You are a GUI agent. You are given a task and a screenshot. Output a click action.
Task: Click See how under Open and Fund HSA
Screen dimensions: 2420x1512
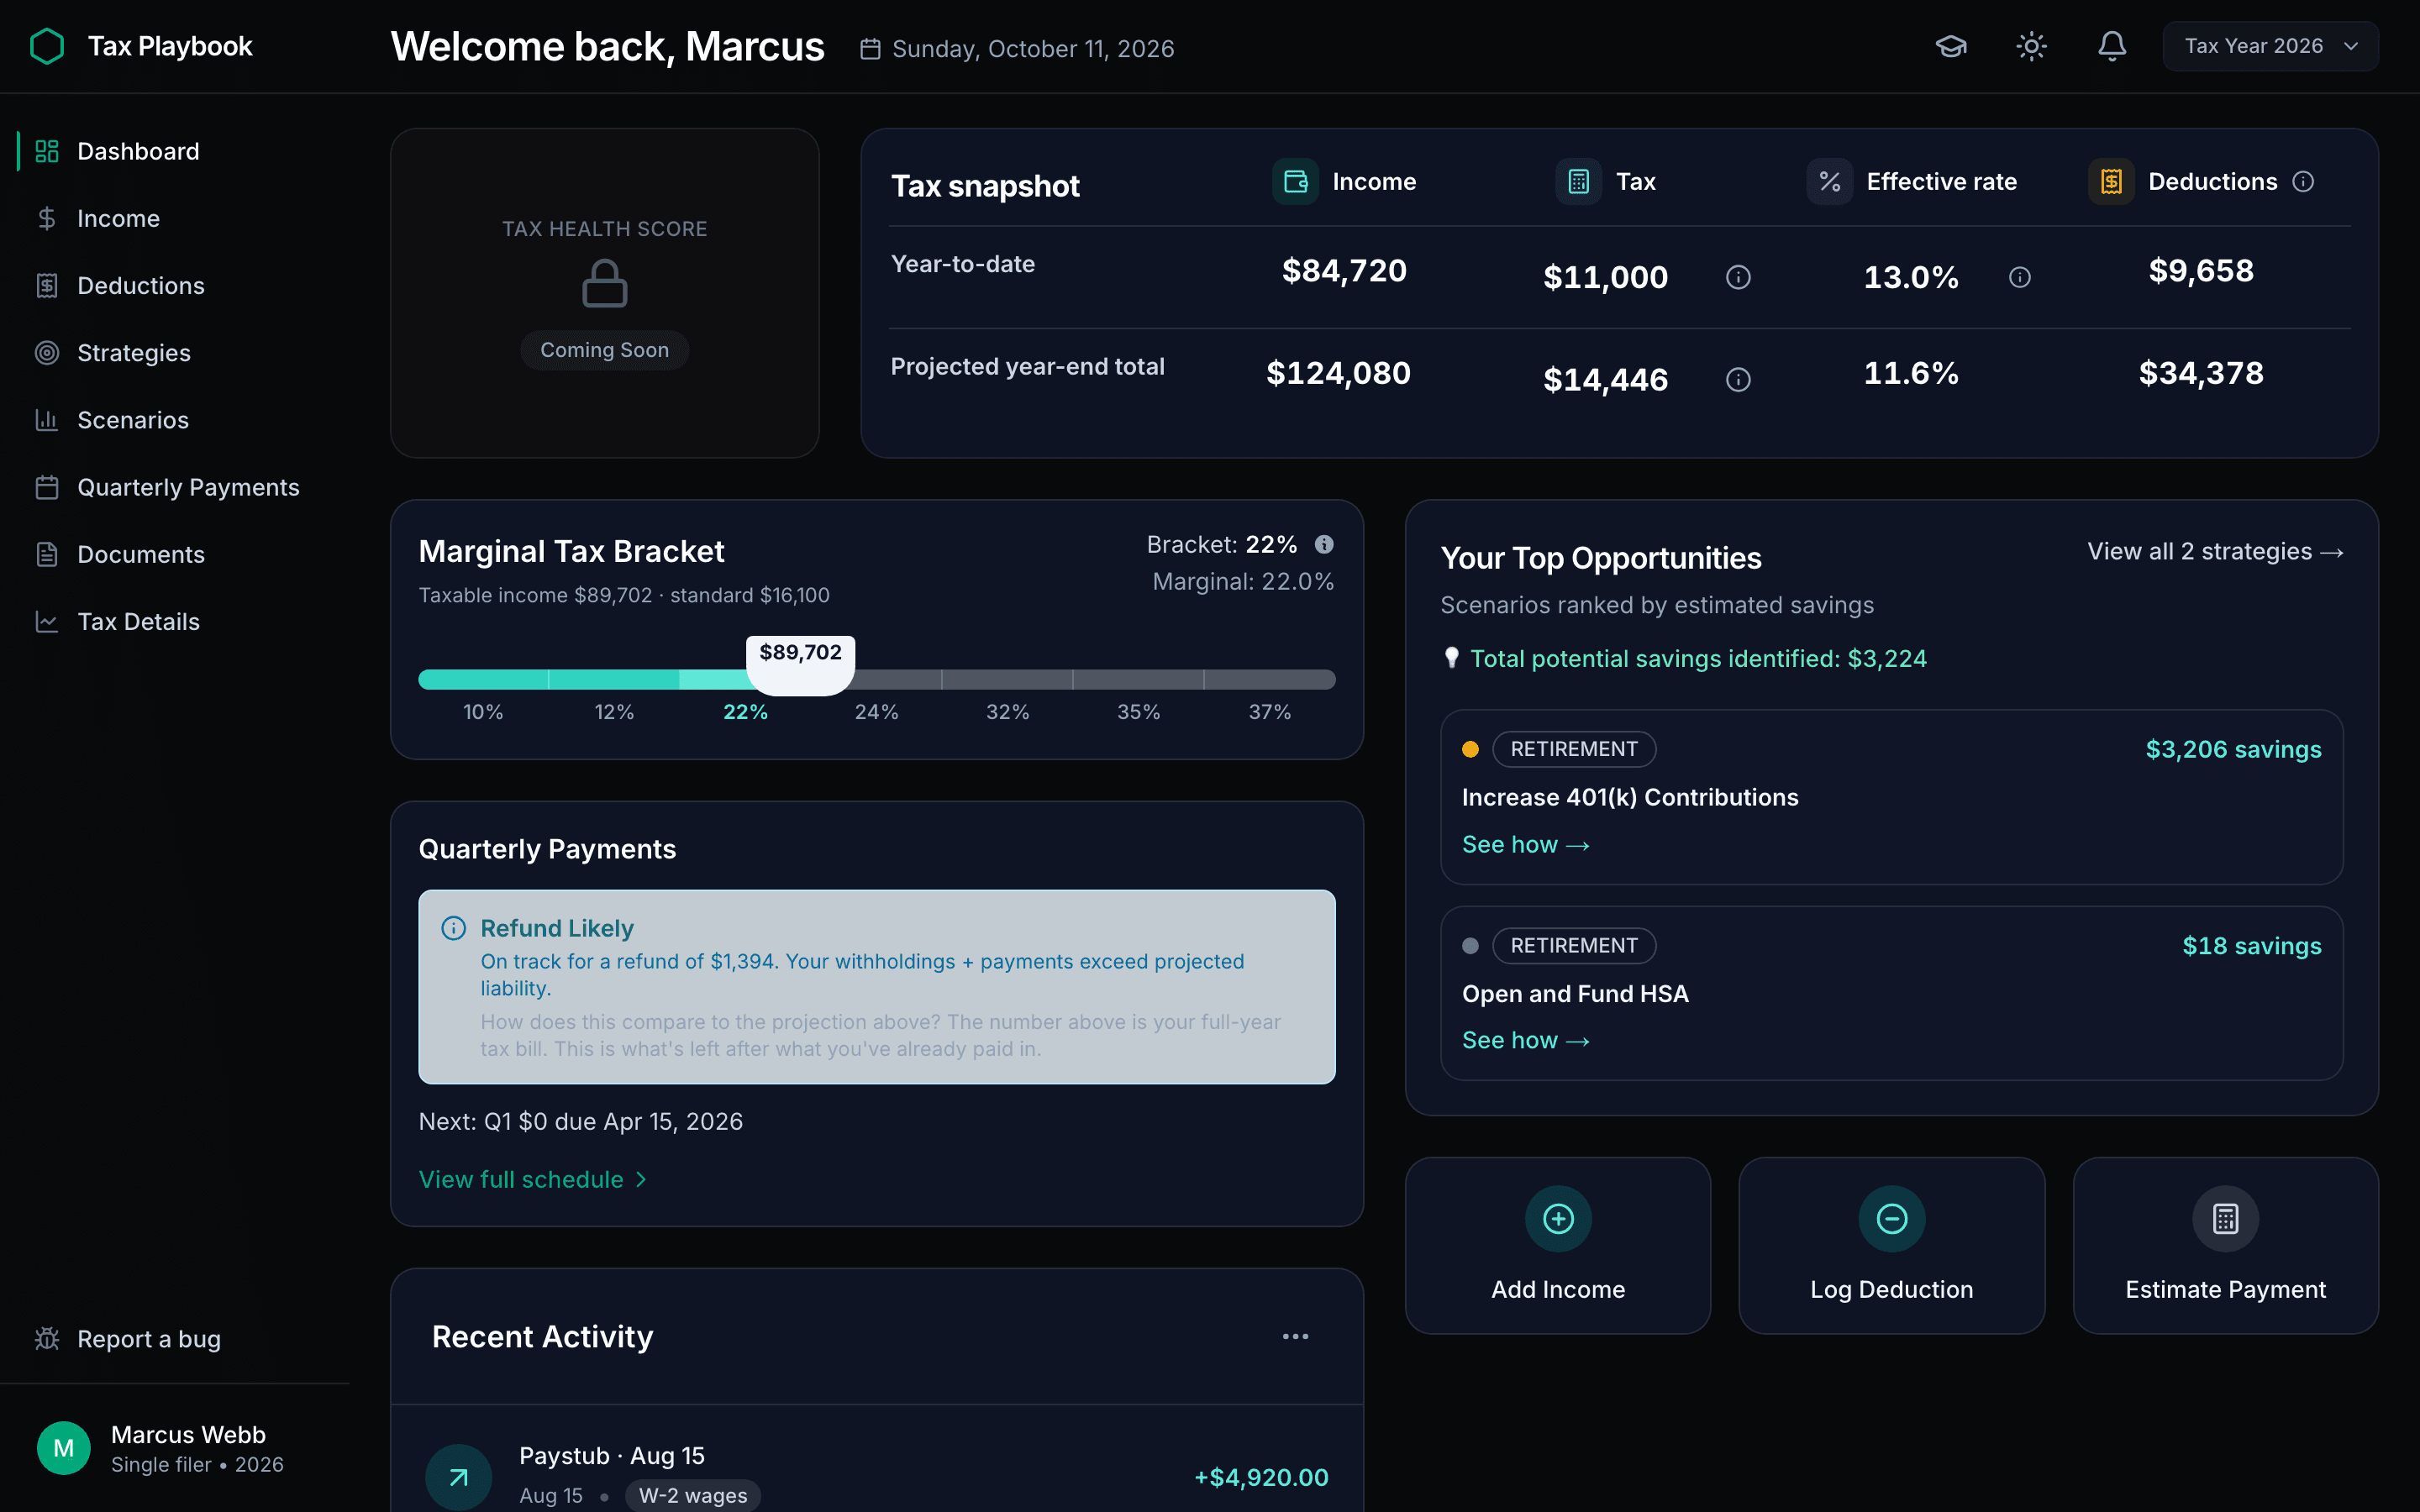point(1525,1041)
